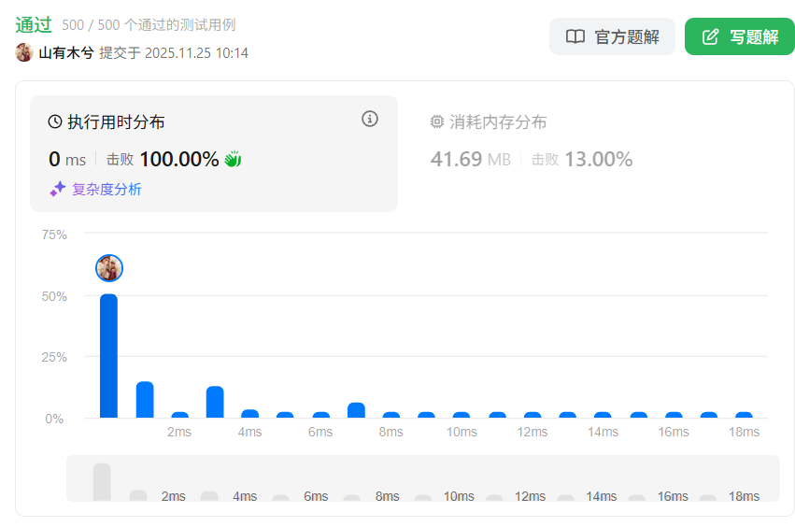Image resolution: width=795 pixels, height=527 pixels.
Task: Open 山有木兮 user profile name
Action: 66,52
